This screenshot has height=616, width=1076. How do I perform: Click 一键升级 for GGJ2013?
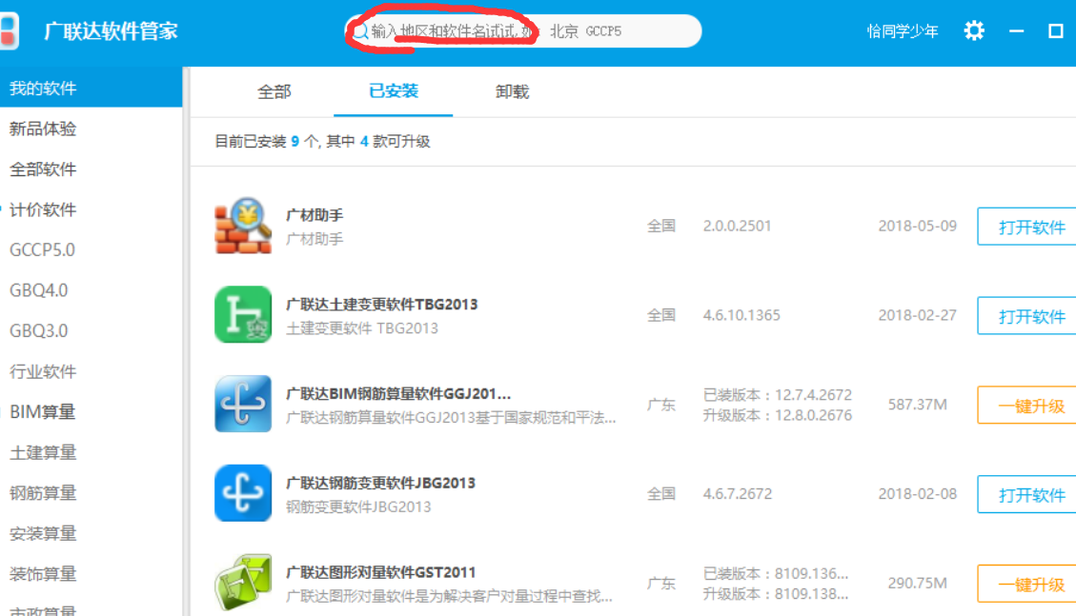click(x=1027, y=405)
